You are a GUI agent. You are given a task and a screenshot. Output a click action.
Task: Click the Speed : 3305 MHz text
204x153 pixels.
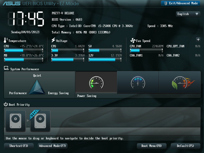160,26
